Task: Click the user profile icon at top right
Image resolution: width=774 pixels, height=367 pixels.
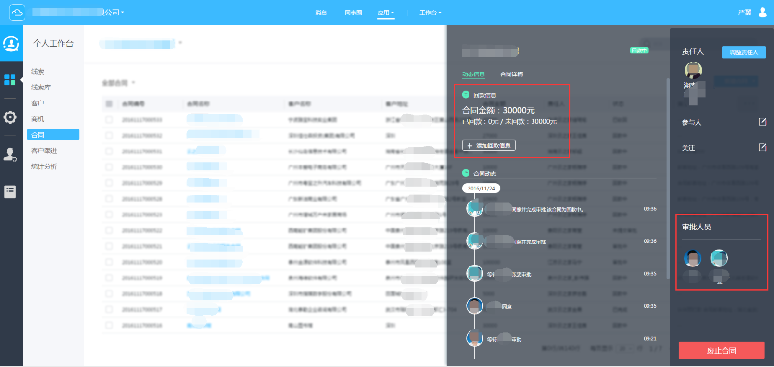Action: coord(762,13)
